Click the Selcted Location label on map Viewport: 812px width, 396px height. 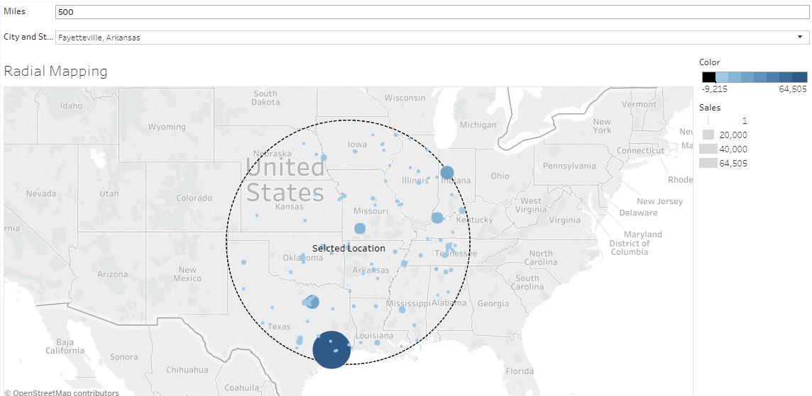(349, 248)
